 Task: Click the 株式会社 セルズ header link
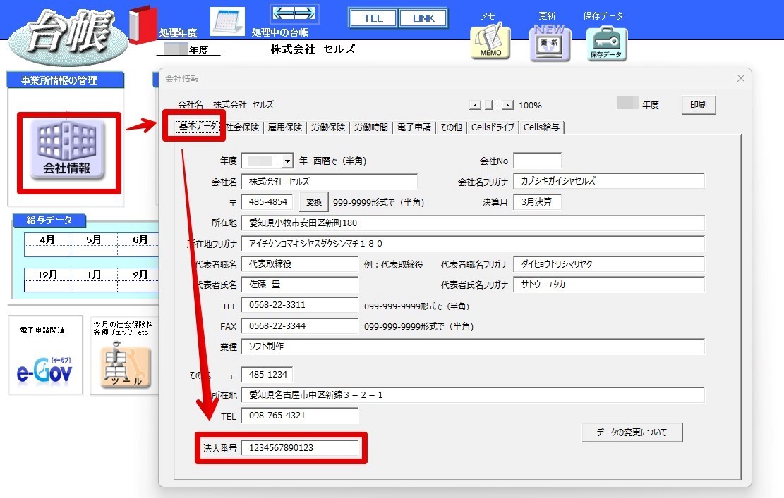coord(313,49)
